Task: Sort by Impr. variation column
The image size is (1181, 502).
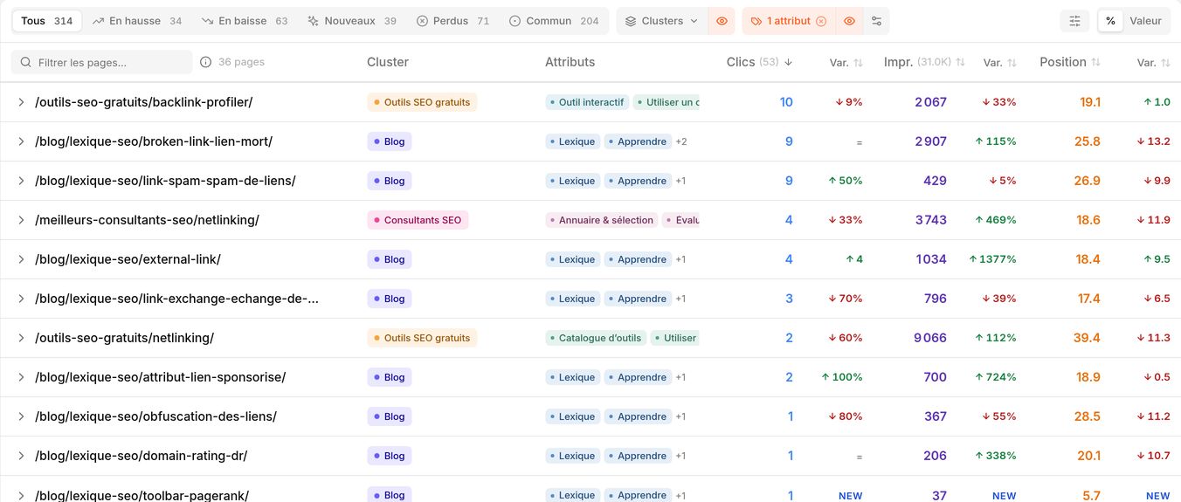Action: (1000, 63)
